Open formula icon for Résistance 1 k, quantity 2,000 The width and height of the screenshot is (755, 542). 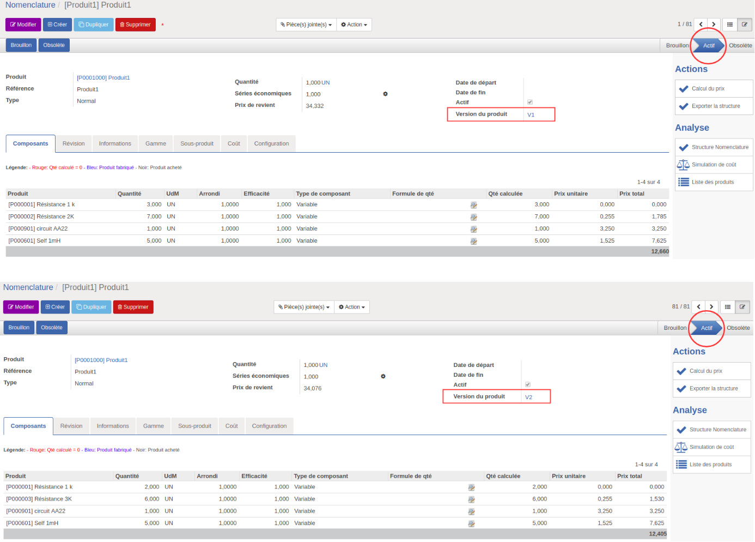tap(471, 487)
